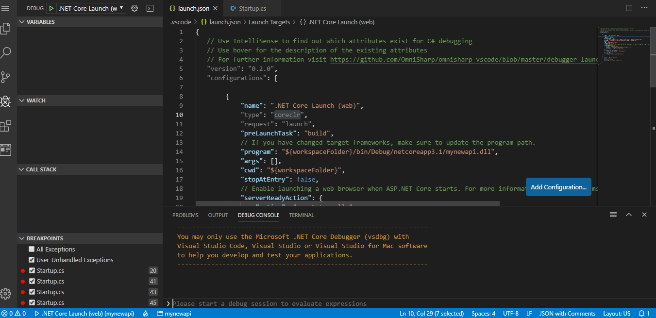Open the Source Control view
Image resolution: width=656 pixels, height=318 pixels.
6,77
